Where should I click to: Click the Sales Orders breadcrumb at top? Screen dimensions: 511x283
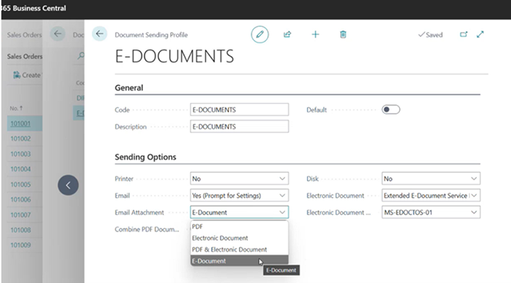(24, 35)
